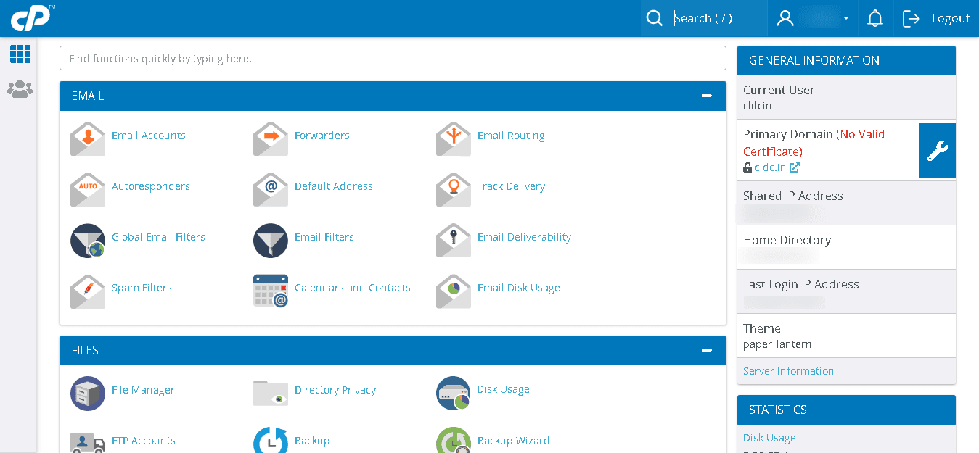Click the Spam Filters icon
This screenshot has width=979, height=453.
88,291
